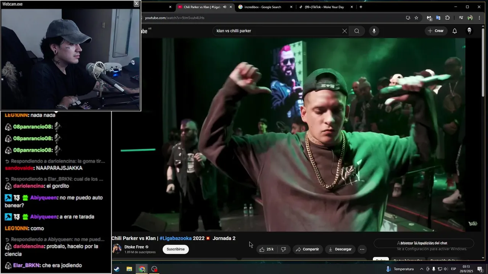This screenshot has width=488, height=274.
Task: Close the TikTok tab
Action: tap(352, 7)
